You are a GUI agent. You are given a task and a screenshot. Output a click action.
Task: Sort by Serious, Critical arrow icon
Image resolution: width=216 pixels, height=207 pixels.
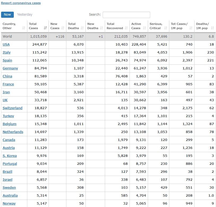click(166, 28)
